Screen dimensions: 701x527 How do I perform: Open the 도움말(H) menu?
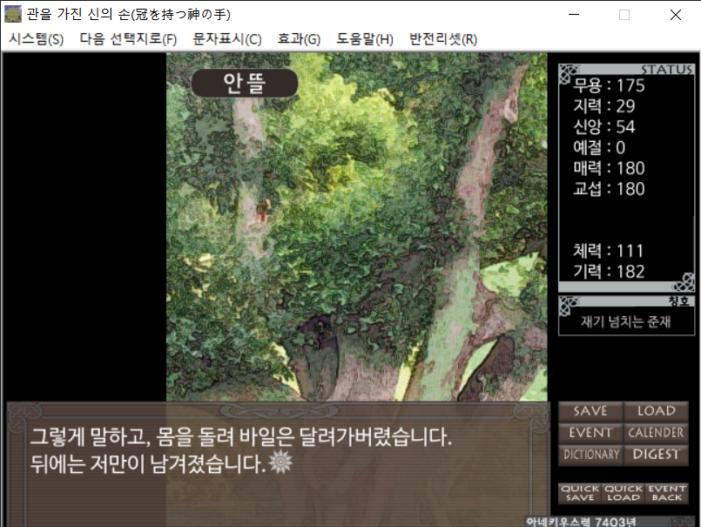point(365,39)
